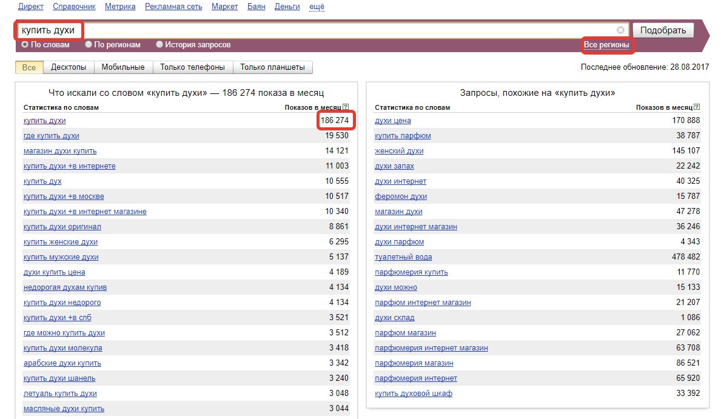Click the help icon beside left 'Показов в месяц'
Viewport: 721px width, 419px height.
click(346, 107)
